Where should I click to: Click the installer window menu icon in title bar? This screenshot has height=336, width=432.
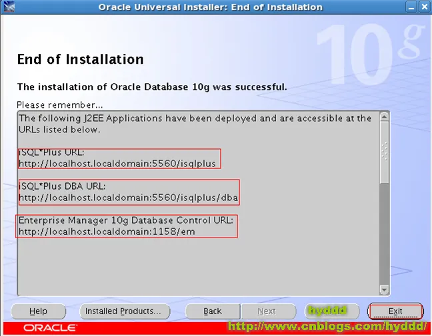click(x=9, y=7)
